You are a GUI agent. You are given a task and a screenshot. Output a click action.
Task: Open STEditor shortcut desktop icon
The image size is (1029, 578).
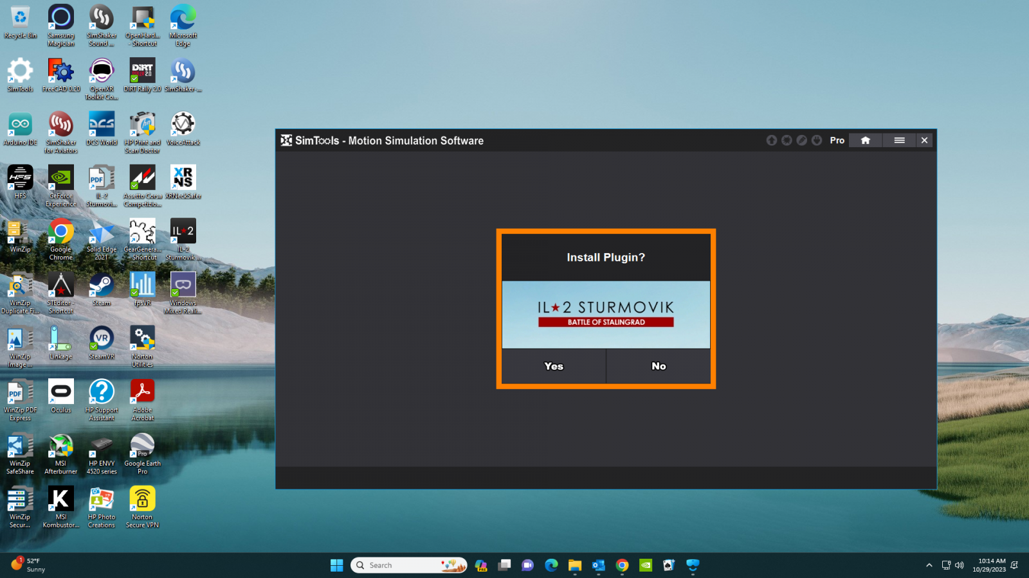[x=61, y=293]
